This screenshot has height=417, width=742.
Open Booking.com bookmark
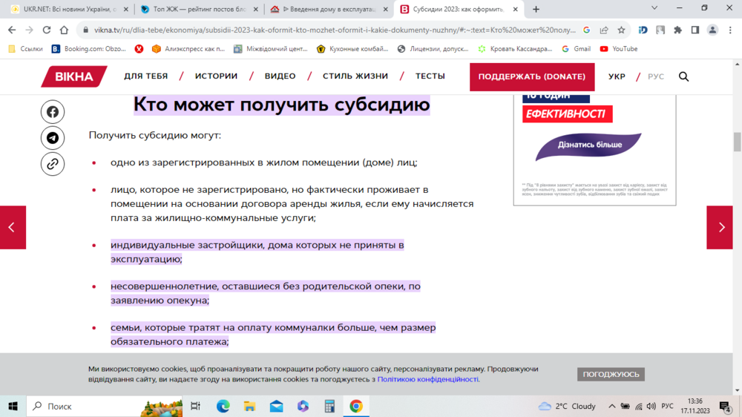[89, 49]
